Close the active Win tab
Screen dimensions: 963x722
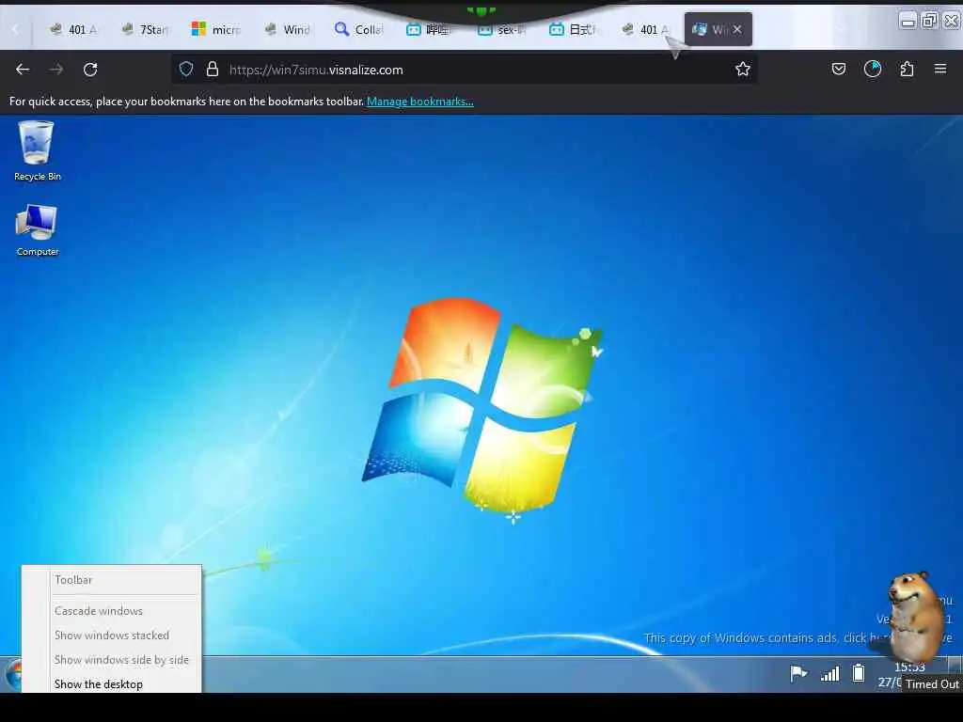(x=737, y=29)
